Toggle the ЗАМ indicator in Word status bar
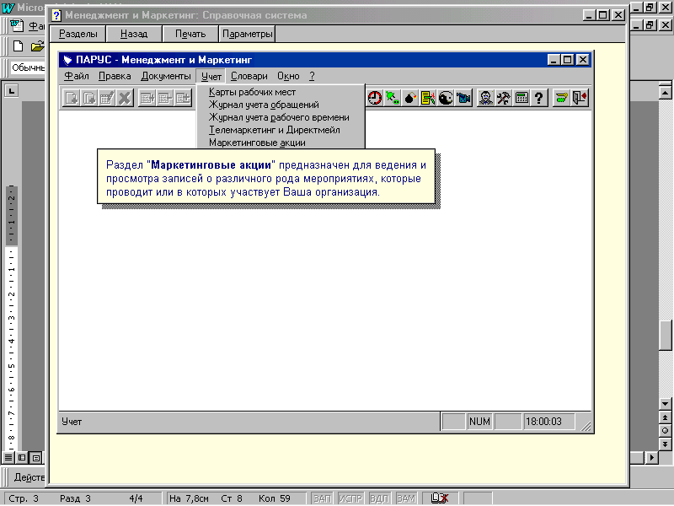This screenshot has height=506, width=674. (406, 498)
